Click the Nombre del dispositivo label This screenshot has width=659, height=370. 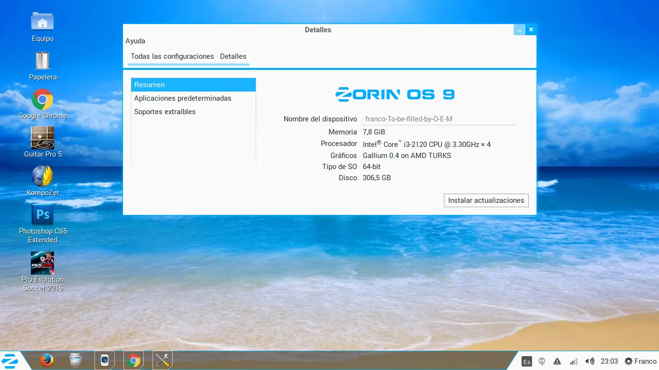(x=320, y=119)
